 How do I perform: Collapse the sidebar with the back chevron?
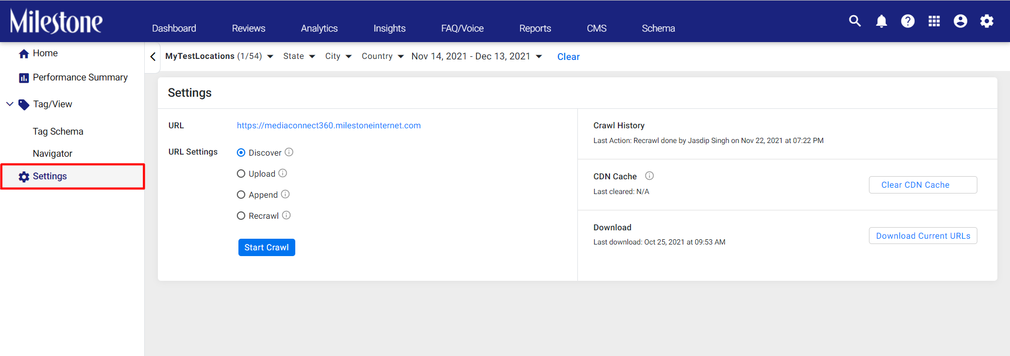[x=153, y=56]
